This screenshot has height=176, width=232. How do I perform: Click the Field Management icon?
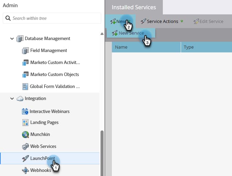25,51
